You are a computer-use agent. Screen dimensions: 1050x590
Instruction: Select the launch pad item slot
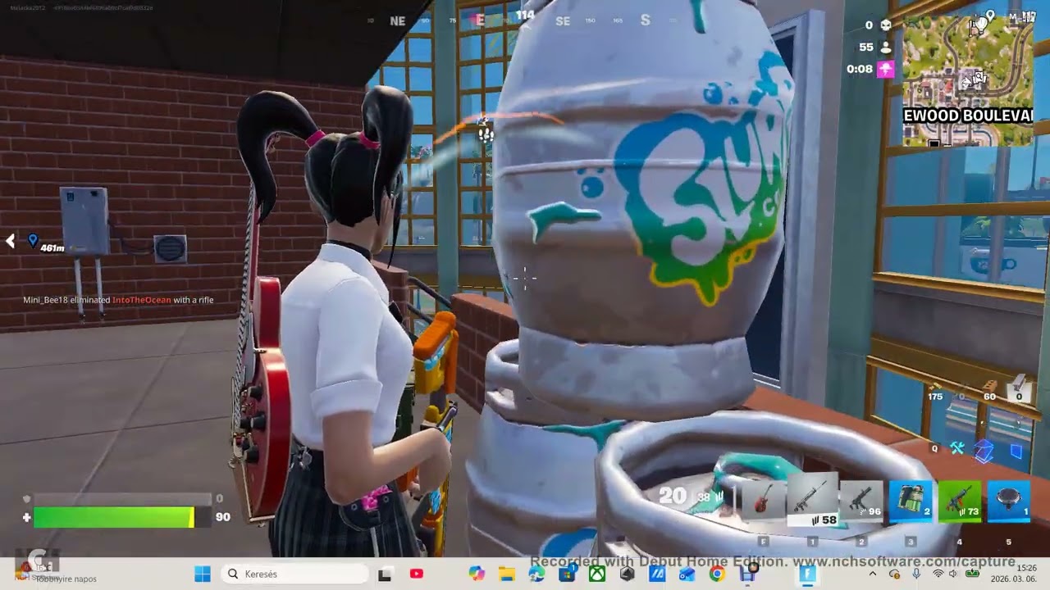point(1009,501)
